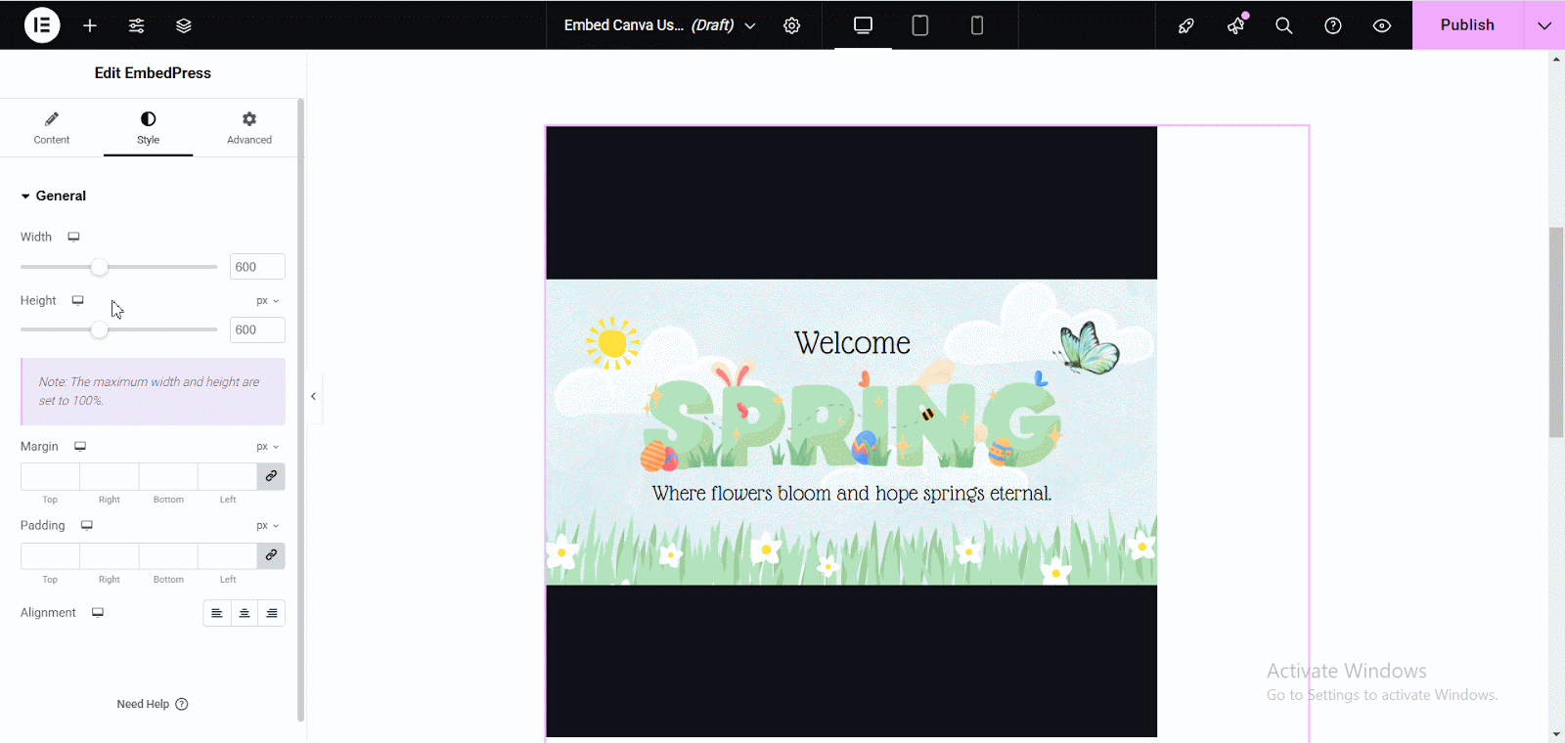This screenshot has height=743, width=1565.
Task: Click the Publish button
Action: pos(1467,25)
